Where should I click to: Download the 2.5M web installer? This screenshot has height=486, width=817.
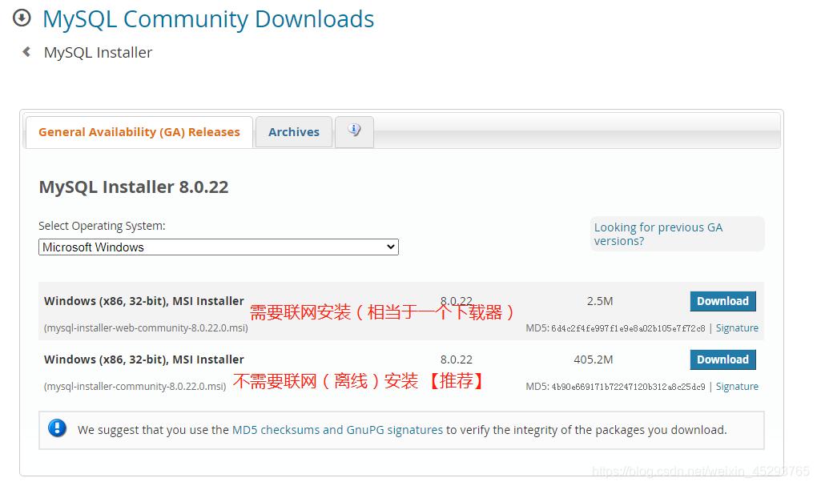(x=722, y=301)
